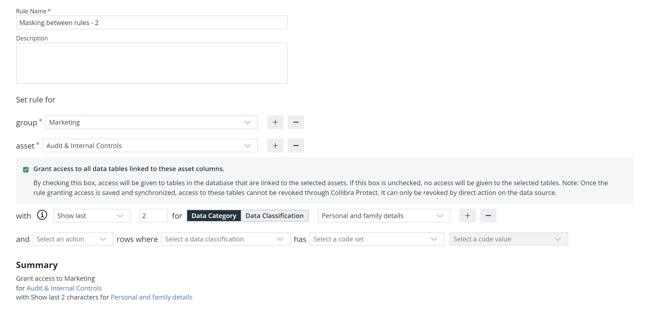Open the Marketing group dropdown
Image resolution: width=647 pixels, height=309 pixels.
[x=152, y=122]
